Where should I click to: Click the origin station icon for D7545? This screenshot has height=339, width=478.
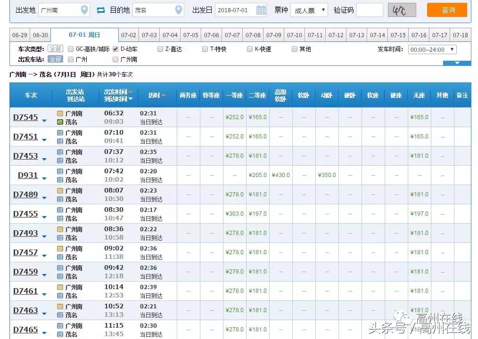tap(60, 113)
